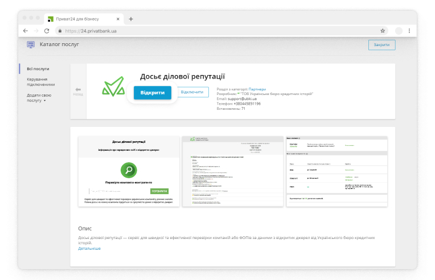The width and height of the screenshot is (435, 280).
Task: Open the Партнери category link
Action: click(x=258, y=89)
